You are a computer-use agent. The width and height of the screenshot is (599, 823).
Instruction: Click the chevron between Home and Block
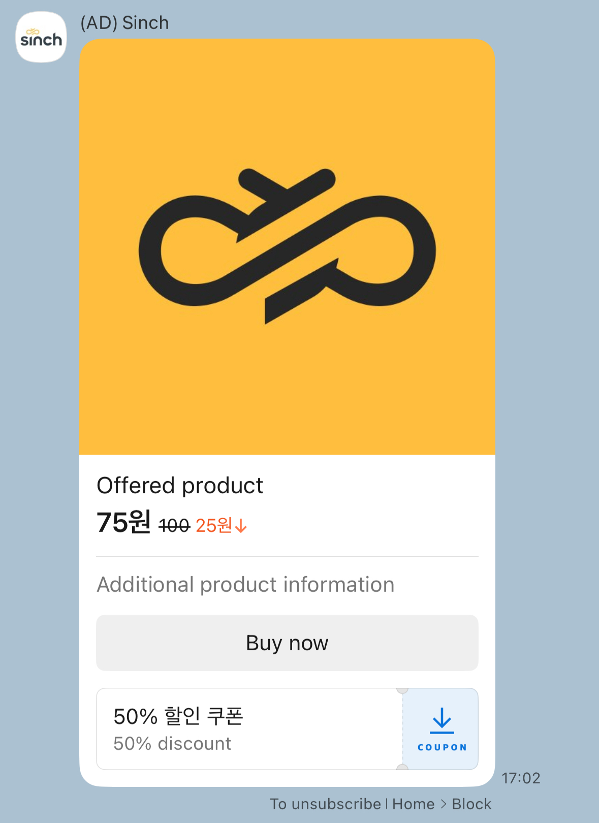click(x=443, y=804)
